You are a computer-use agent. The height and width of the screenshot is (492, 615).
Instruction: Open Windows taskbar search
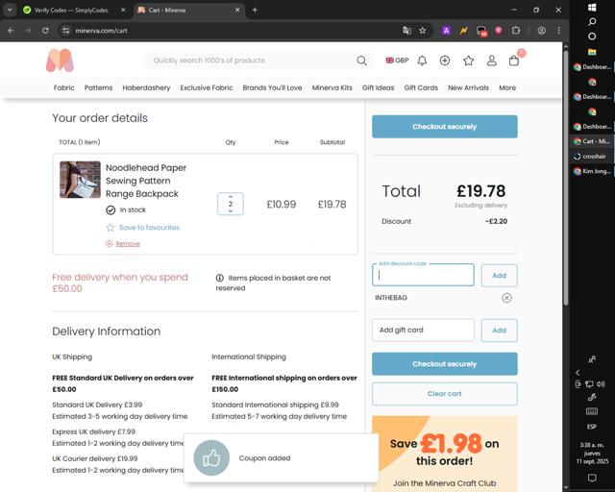(592, 22)
